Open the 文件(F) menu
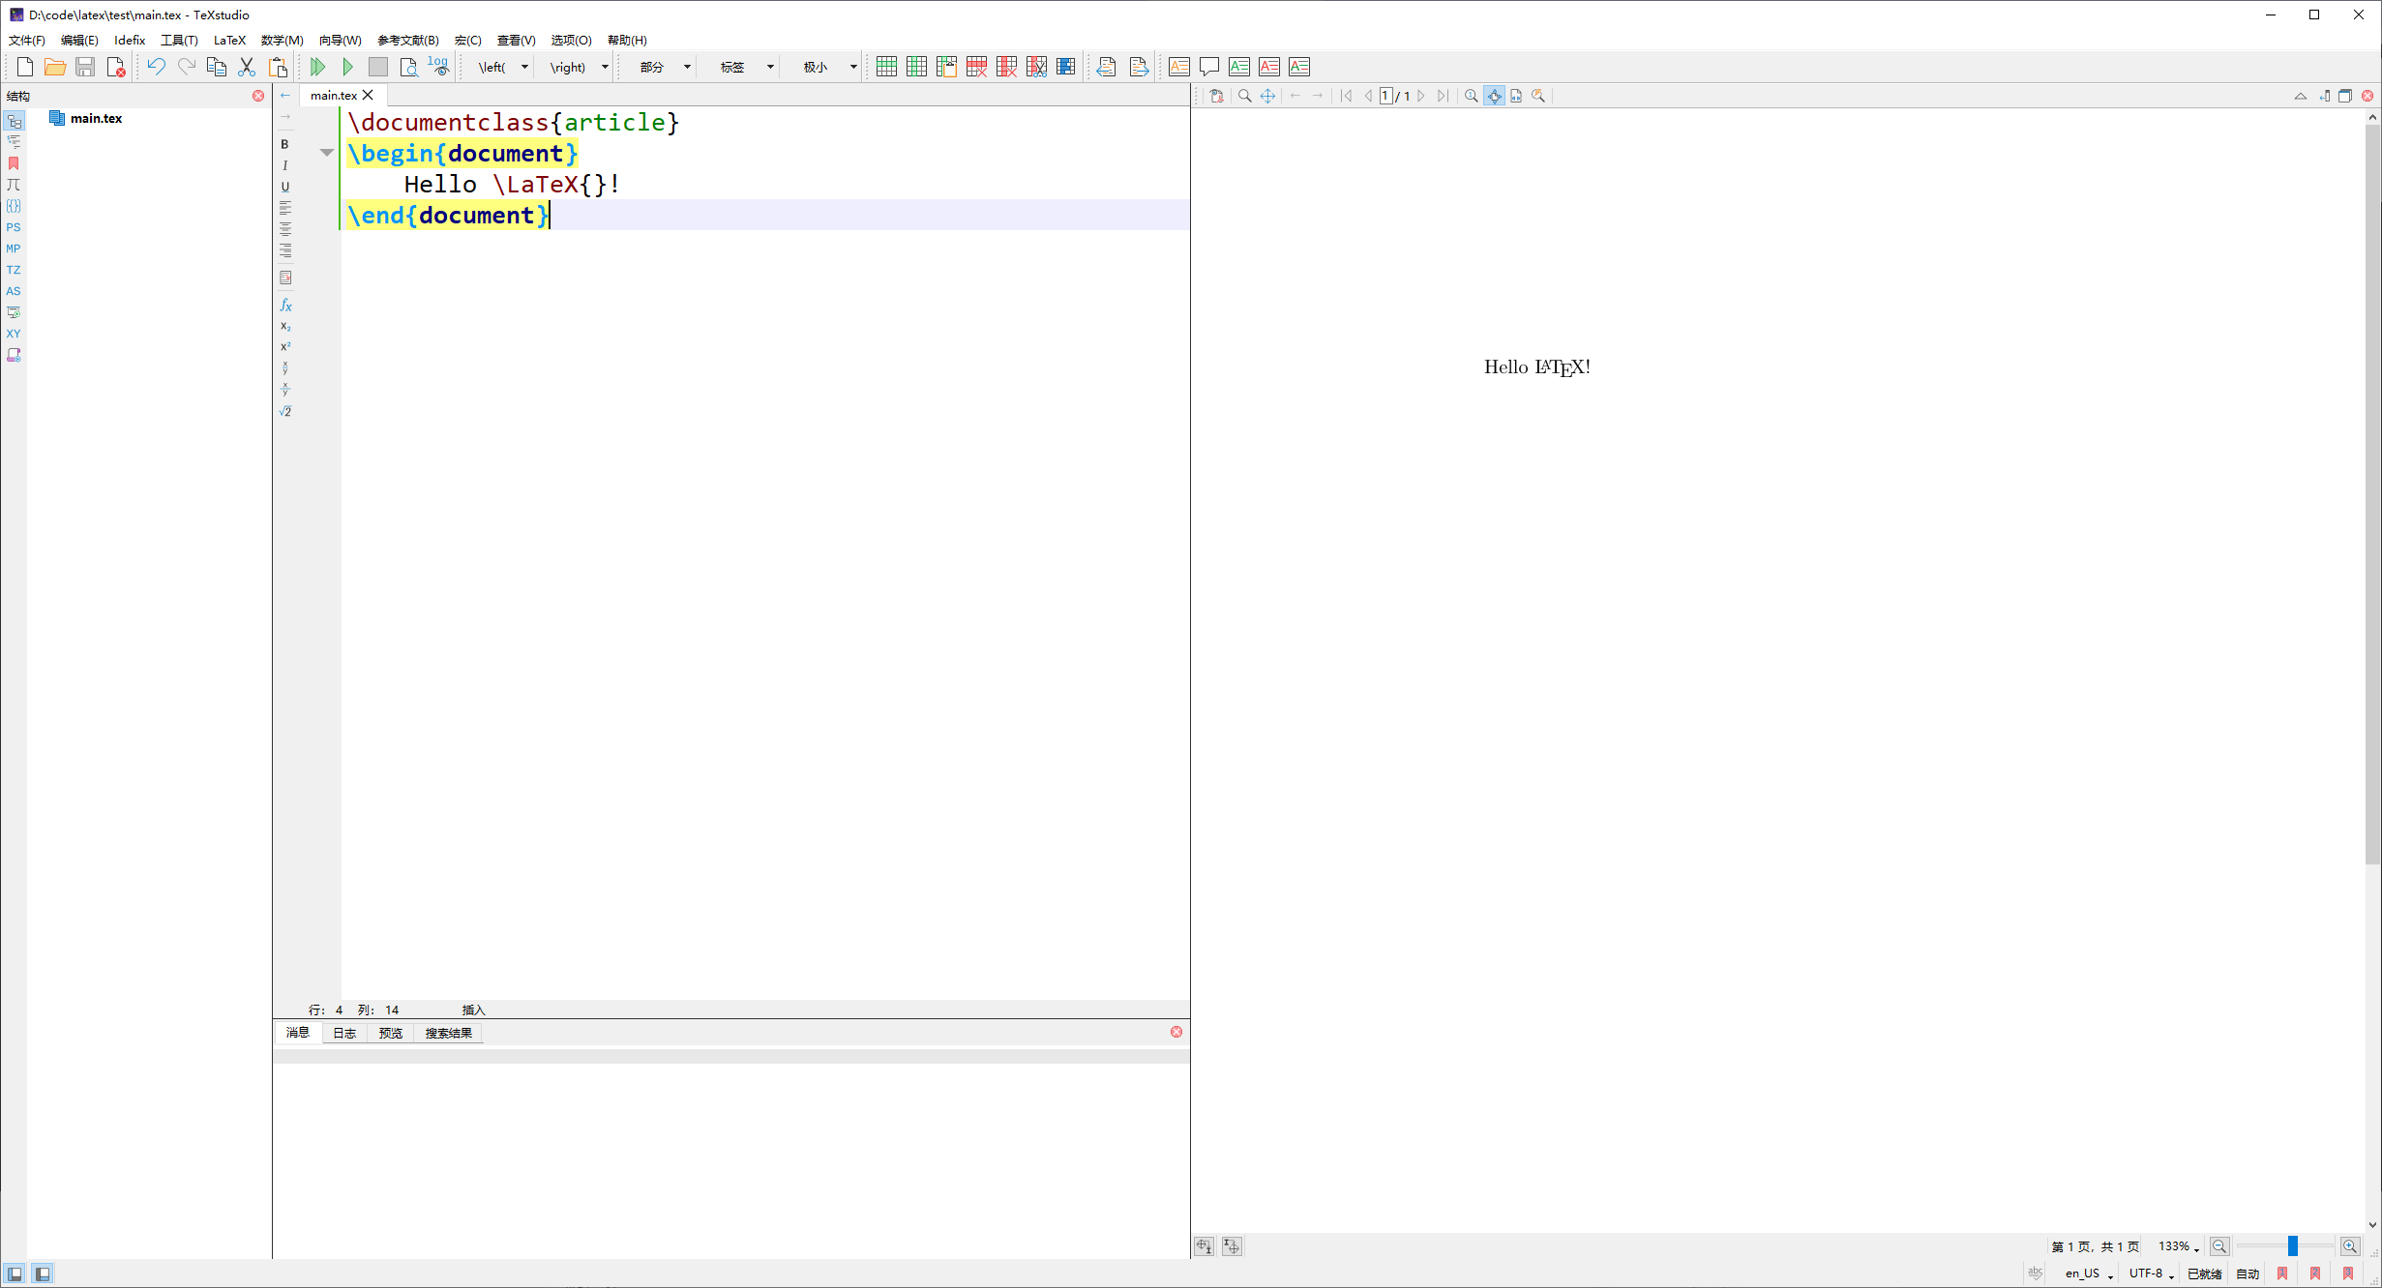 pyautogui.click(x=27, y=40)
